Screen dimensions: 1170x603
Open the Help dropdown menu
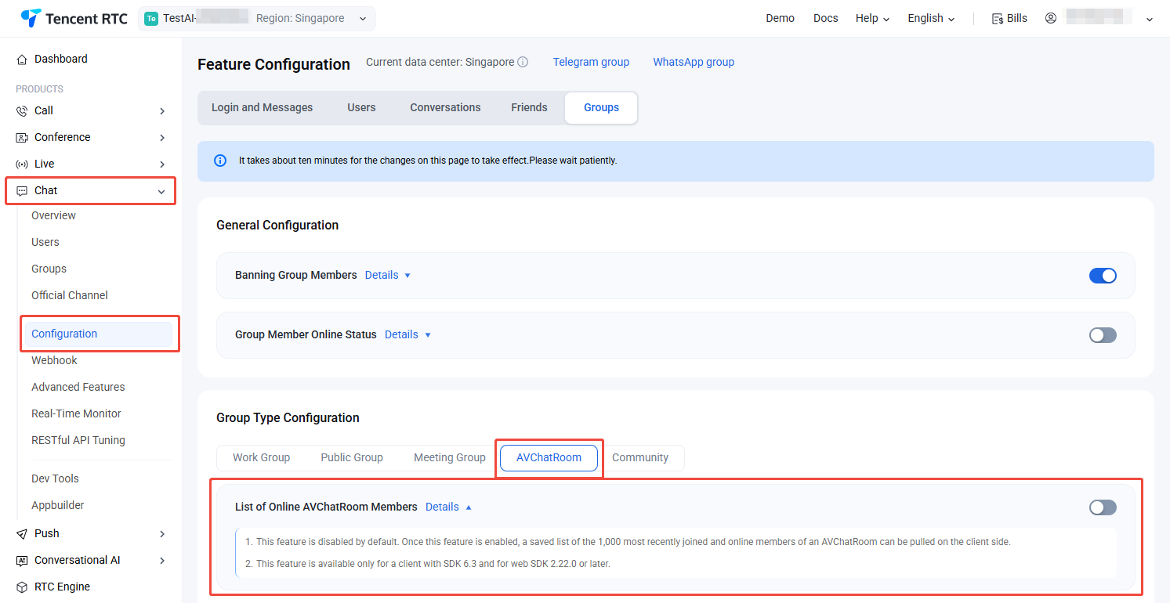(x=872, y=19)
